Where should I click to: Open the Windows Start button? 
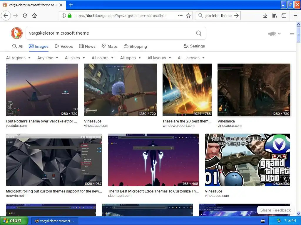(14, 221)
